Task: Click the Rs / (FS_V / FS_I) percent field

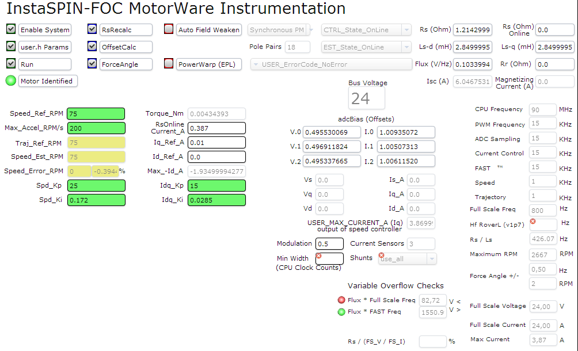Action: [x=433, y=341]
